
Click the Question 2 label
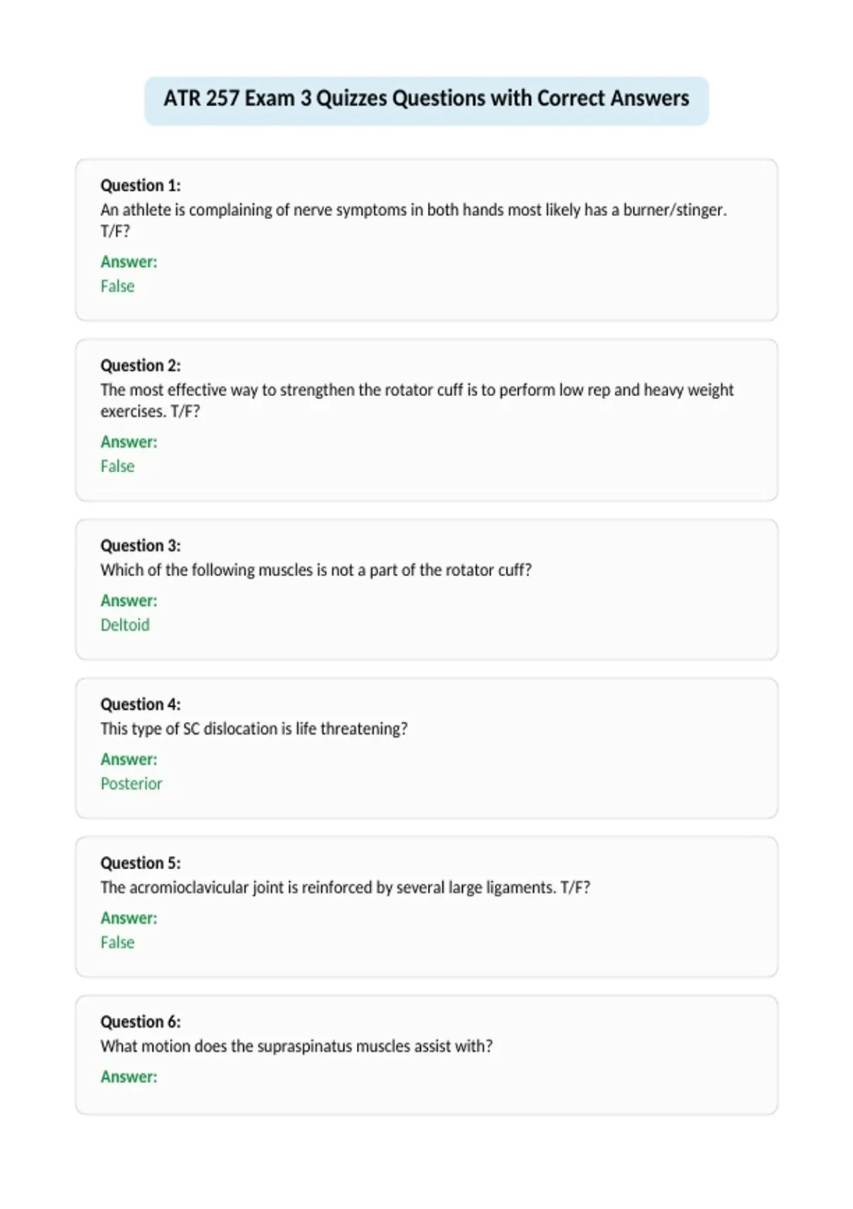tap(141, 366)
